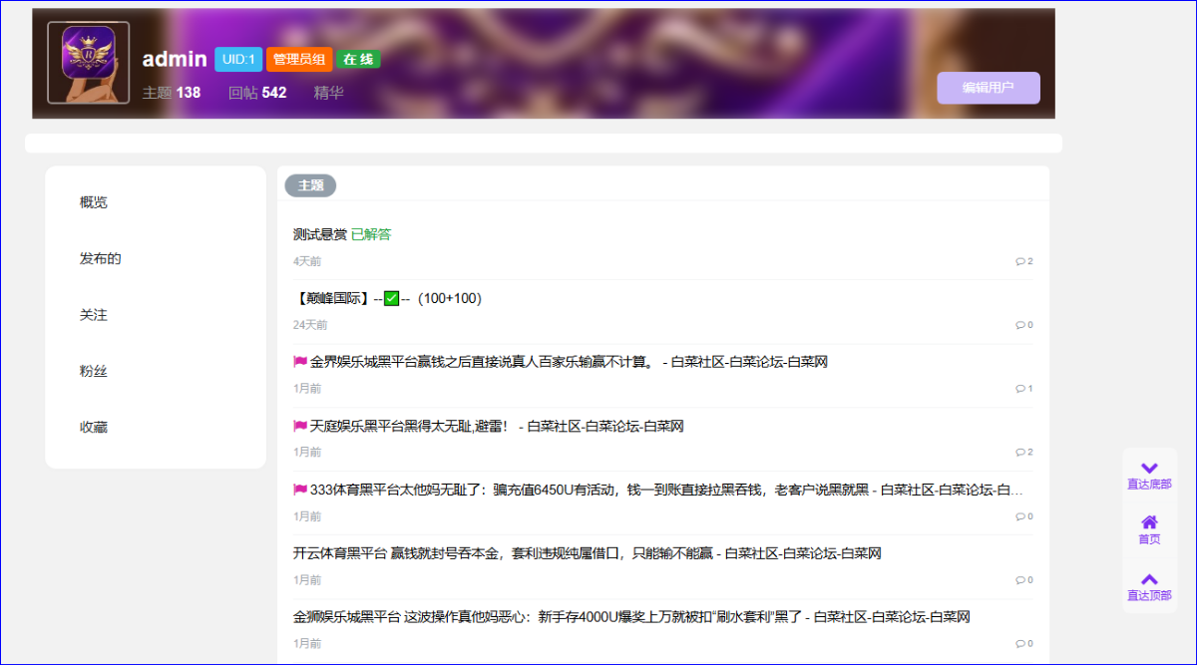
Task: Open the 333体育黑平台 thread
Action: click(x=666, y=490)
